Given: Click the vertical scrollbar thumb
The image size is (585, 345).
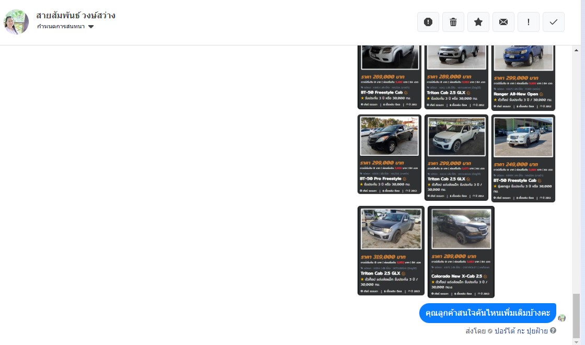Looking at the screenshot, I should [x=577, y=316].
